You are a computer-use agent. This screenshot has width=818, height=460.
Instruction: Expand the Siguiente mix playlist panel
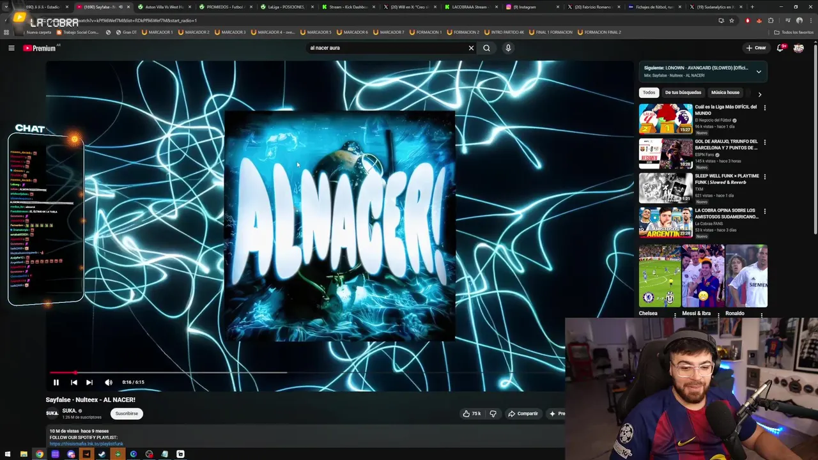[x=759, y=72]
